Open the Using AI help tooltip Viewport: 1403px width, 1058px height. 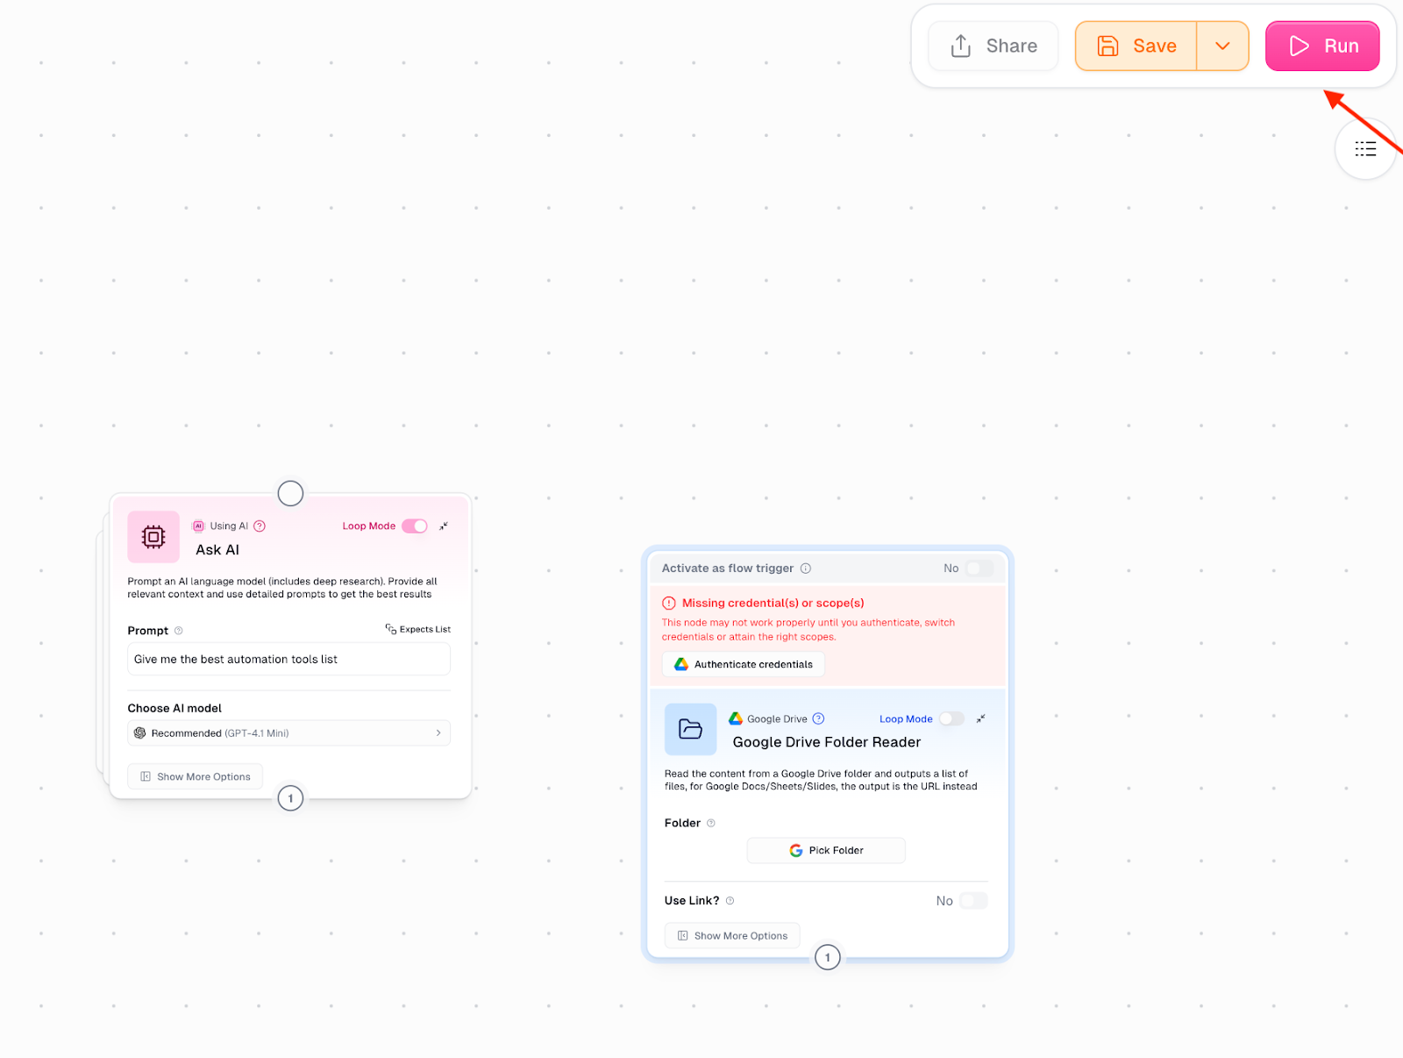coord(260,525)
